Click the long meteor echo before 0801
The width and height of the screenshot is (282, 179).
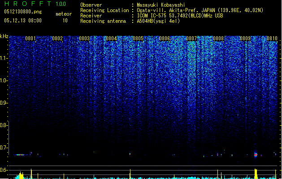pos(20,155)
